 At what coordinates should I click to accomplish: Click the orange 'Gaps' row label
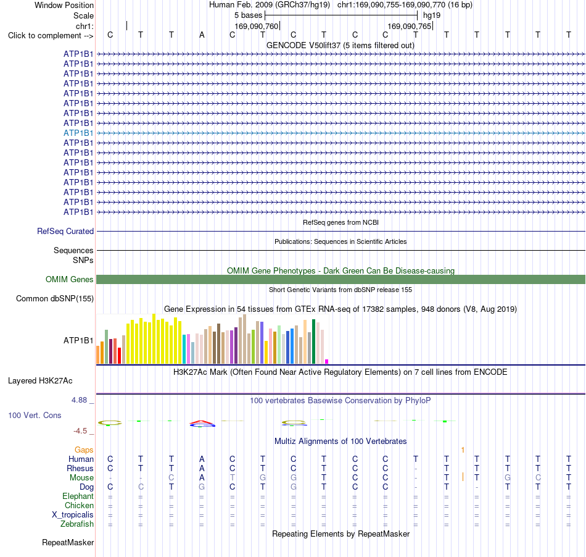point(84,450)
